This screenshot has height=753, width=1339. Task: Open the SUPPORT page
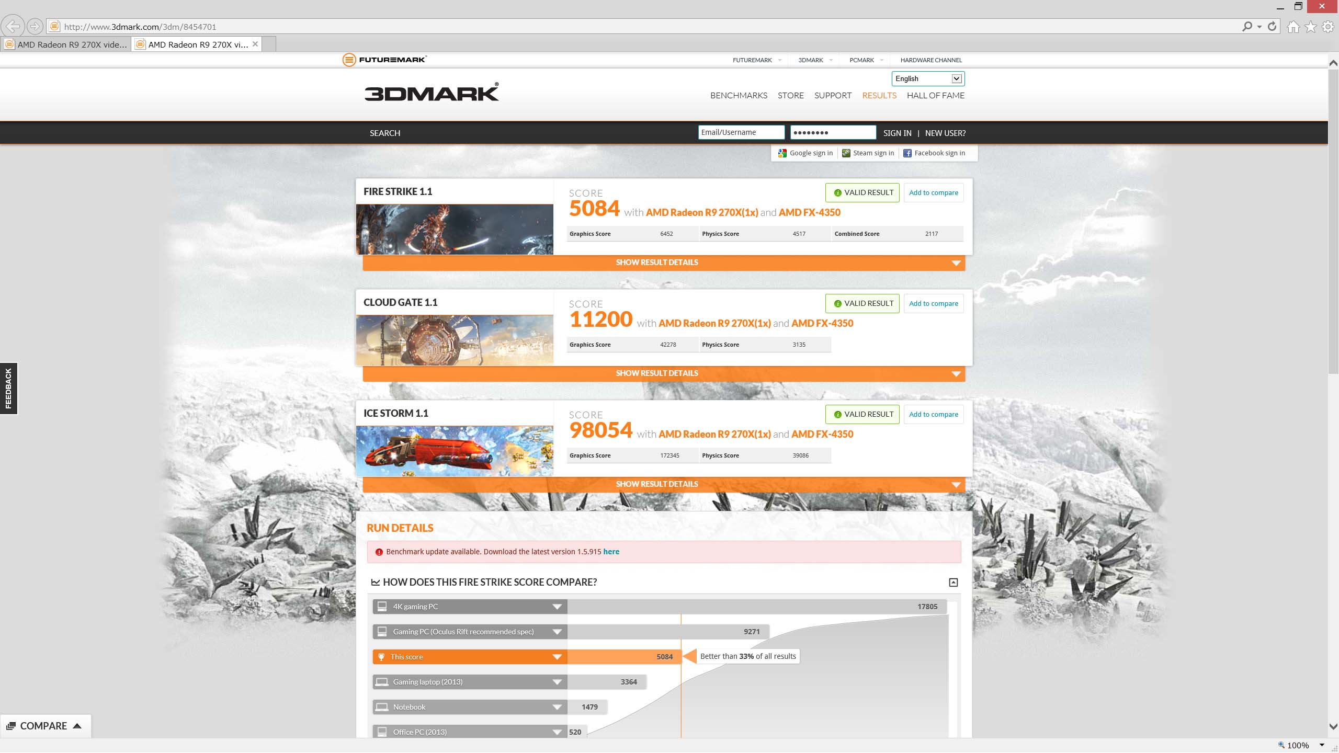click(x=833, y=96)
